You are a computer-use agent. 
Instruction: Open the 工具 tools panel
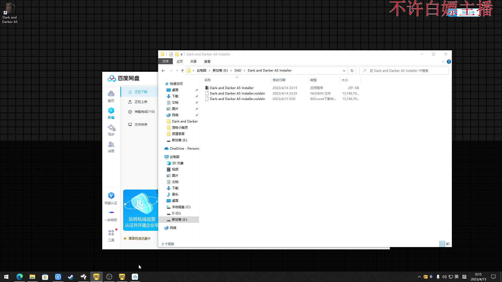pyautogui.click(x=111, y=236)
